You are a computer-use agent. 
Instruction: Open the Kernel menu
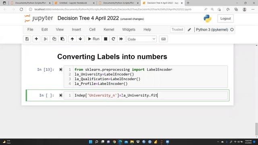109,29
